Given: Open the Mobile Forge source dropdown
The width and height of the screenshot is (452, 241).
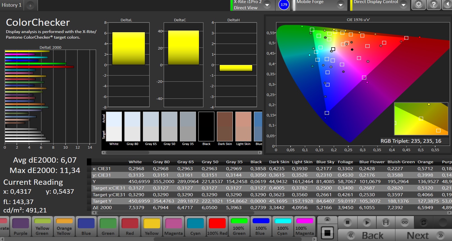Looking at the screenshot, I should (340, 5).
